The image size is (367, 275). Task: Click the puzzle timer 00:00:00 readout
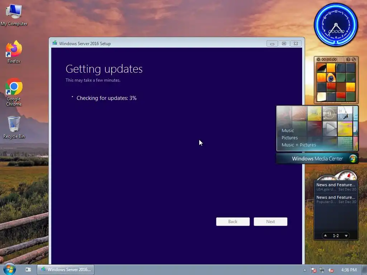click(329, 60)
